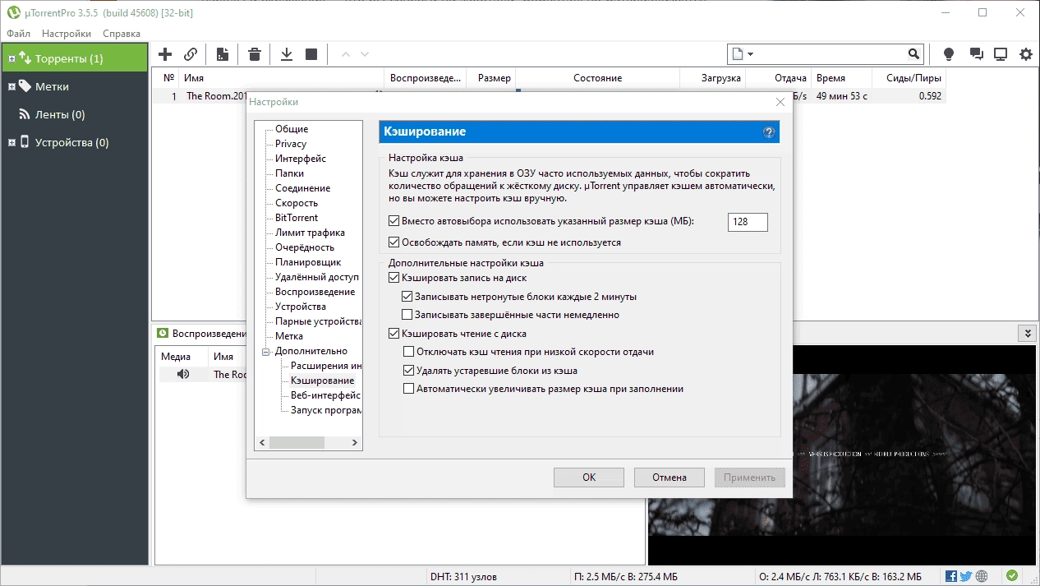The image size is (1040, 586).
Task: Click the OK button
Action: pos(589,478)
